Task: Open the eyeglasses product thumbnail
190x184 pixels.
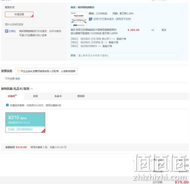Action: tap(79, 19)
